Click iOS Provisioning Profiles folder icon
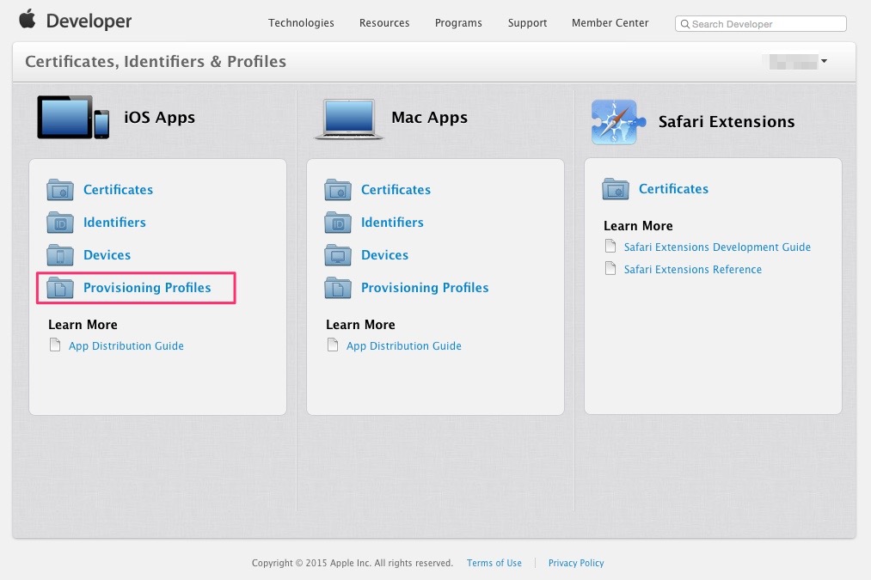This screenshot has width=871, height=580. coord(60,288)
